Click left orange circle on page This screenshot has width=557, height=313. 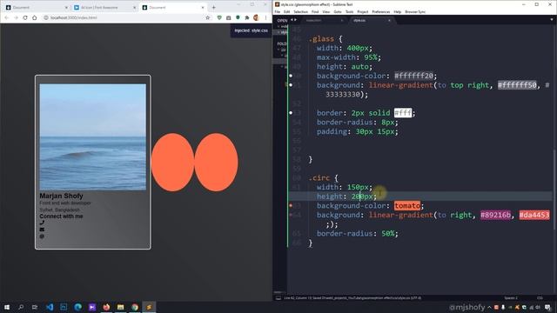click(x=172, y=163)
